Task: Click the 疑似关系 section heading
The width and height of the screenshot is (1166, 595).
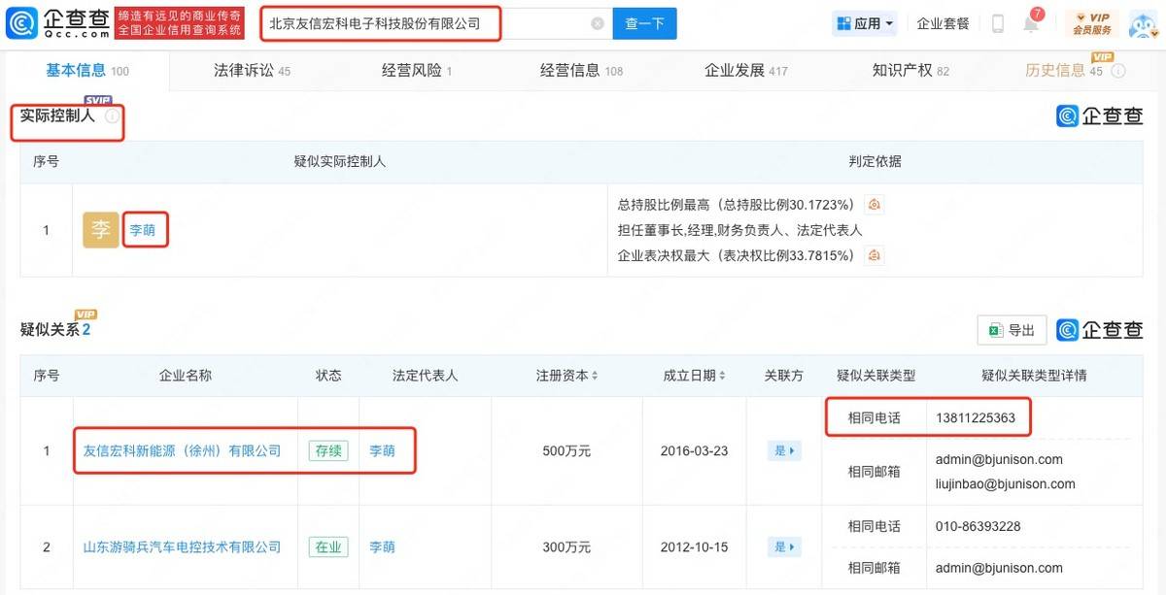Action: coord(55,330)
